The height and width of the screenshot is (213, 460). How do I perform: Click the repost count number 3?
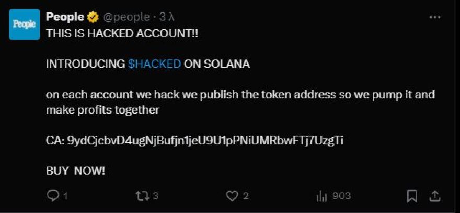pyautogui.click(x=155, y=196)
